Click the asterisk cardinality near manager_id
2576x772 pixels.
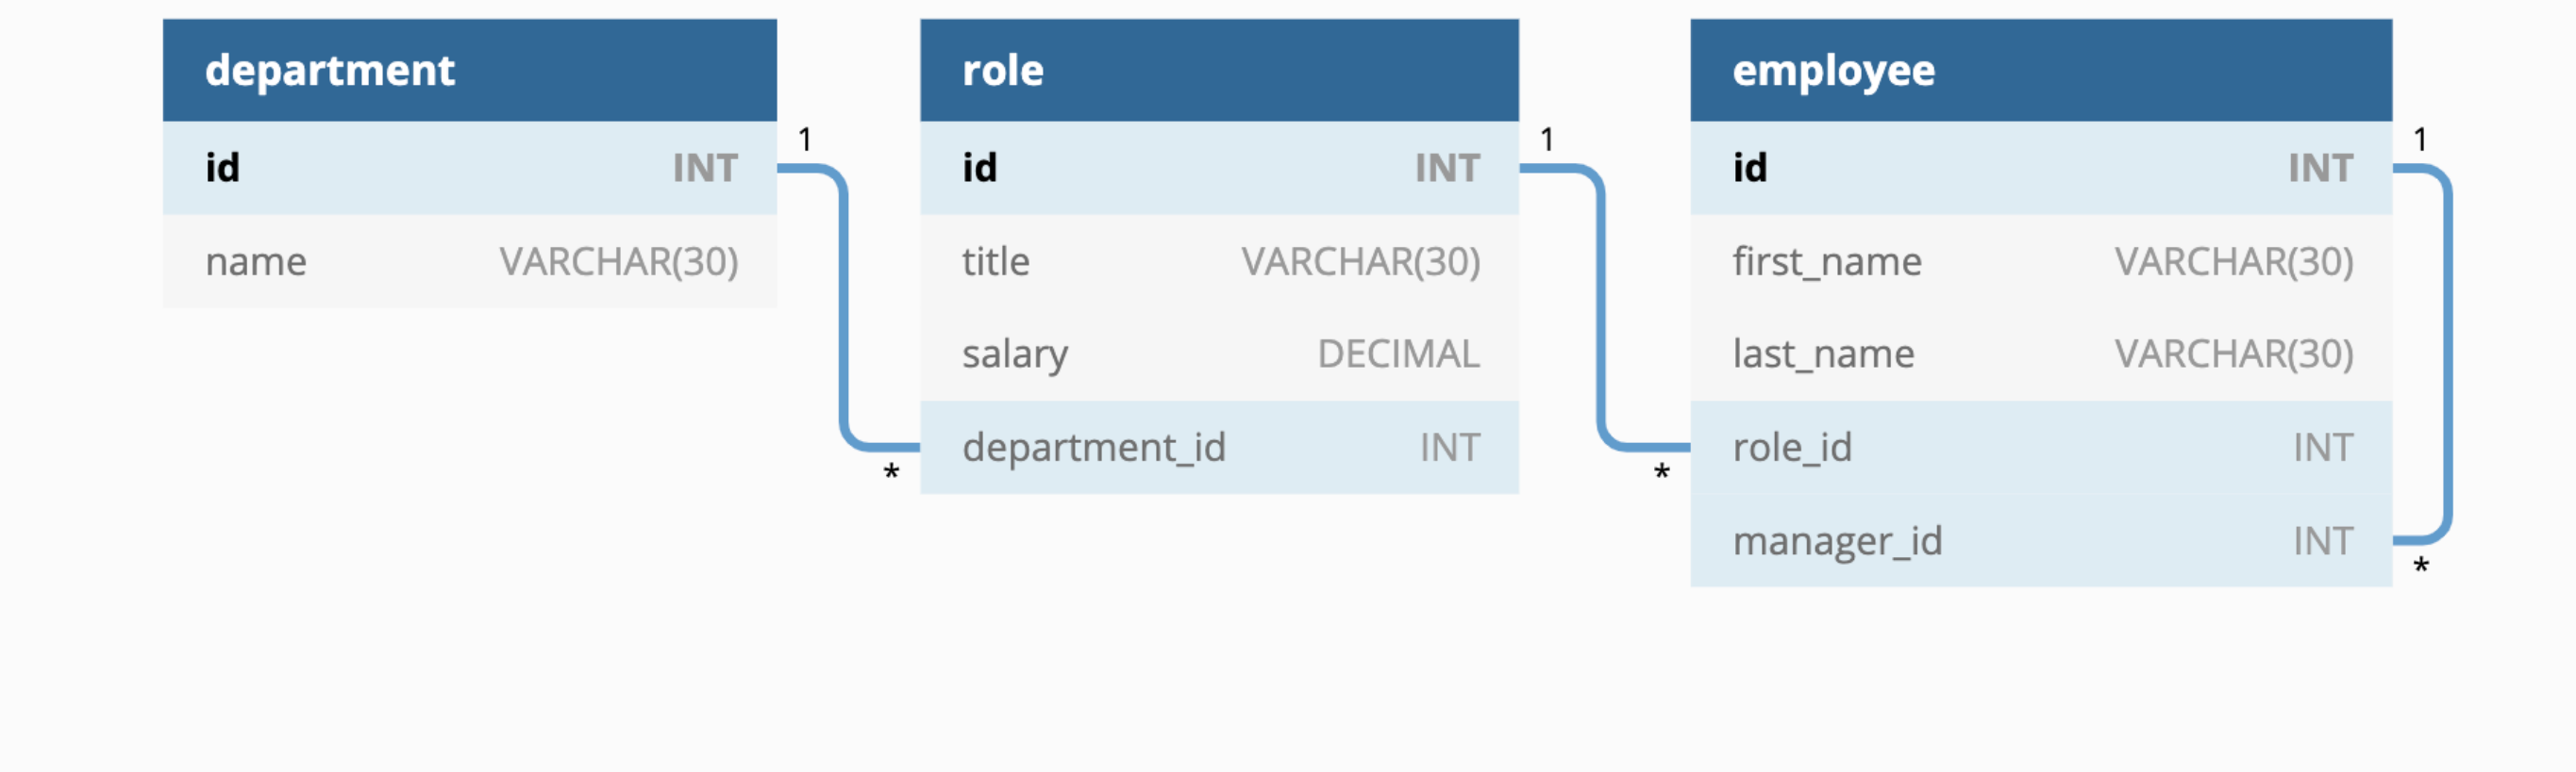click(x=2421, y=567)
